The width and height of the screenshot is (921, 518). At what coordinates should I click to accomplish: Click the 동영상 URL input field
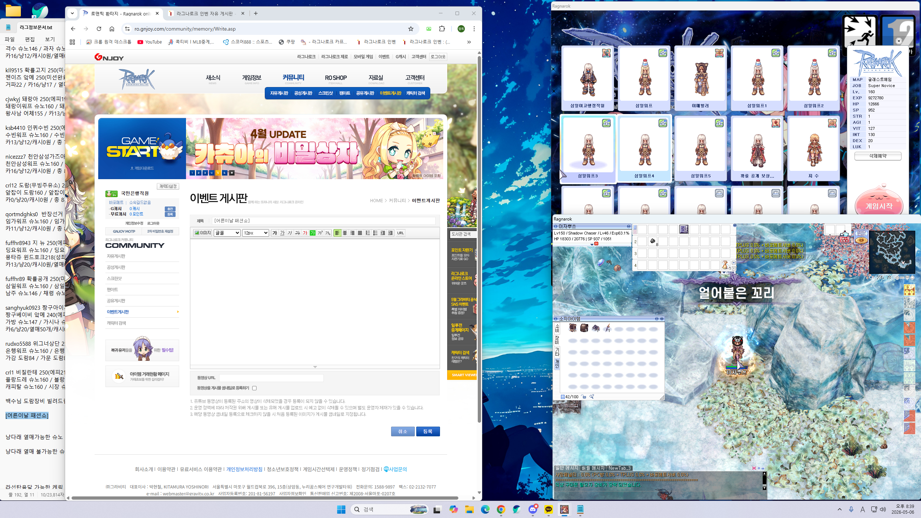click(271, 378)
